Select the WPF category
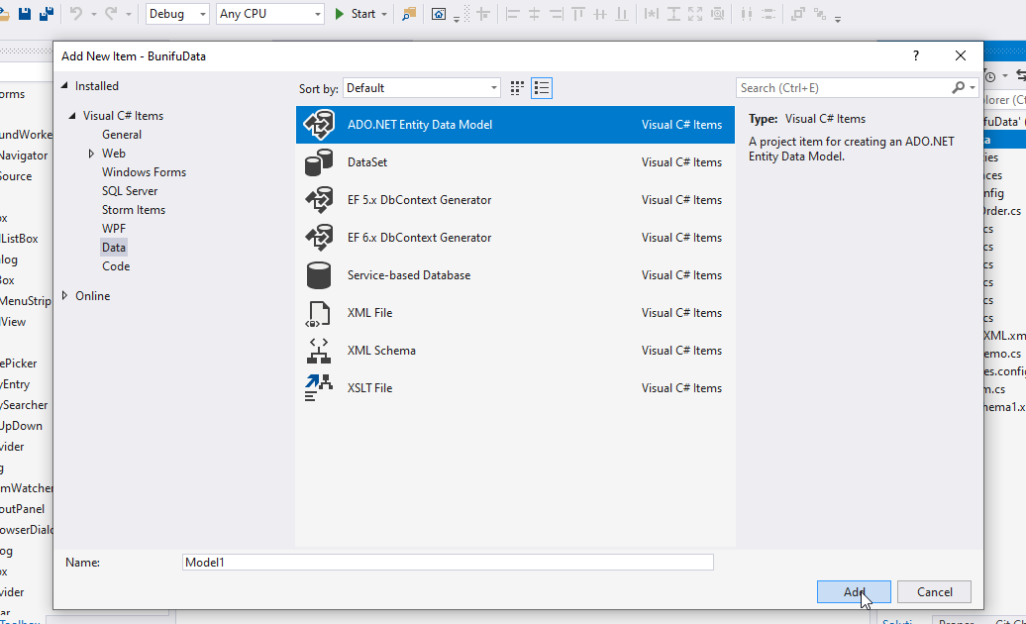This screenshot has width=1026, height=624. point(114,229)
